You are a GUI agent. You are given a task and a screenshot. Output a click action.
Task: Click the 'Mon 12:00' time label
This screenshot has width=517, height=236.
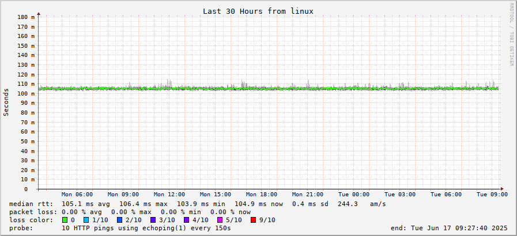pyautogui.click(x=169, y=195)
